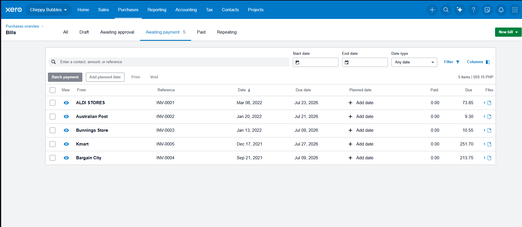This screenshot has height=227, width=522.
Task: Click the Print button
Action: click(135, 77)
